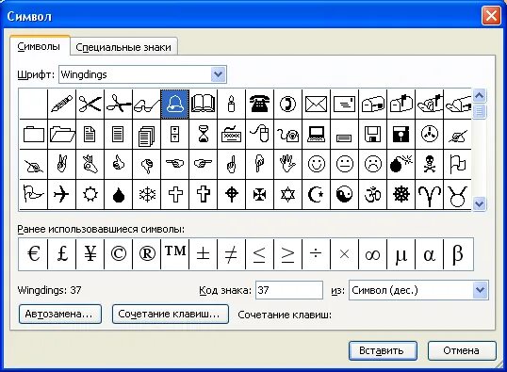Pick the bell symbol in the grid

point(174,105)
